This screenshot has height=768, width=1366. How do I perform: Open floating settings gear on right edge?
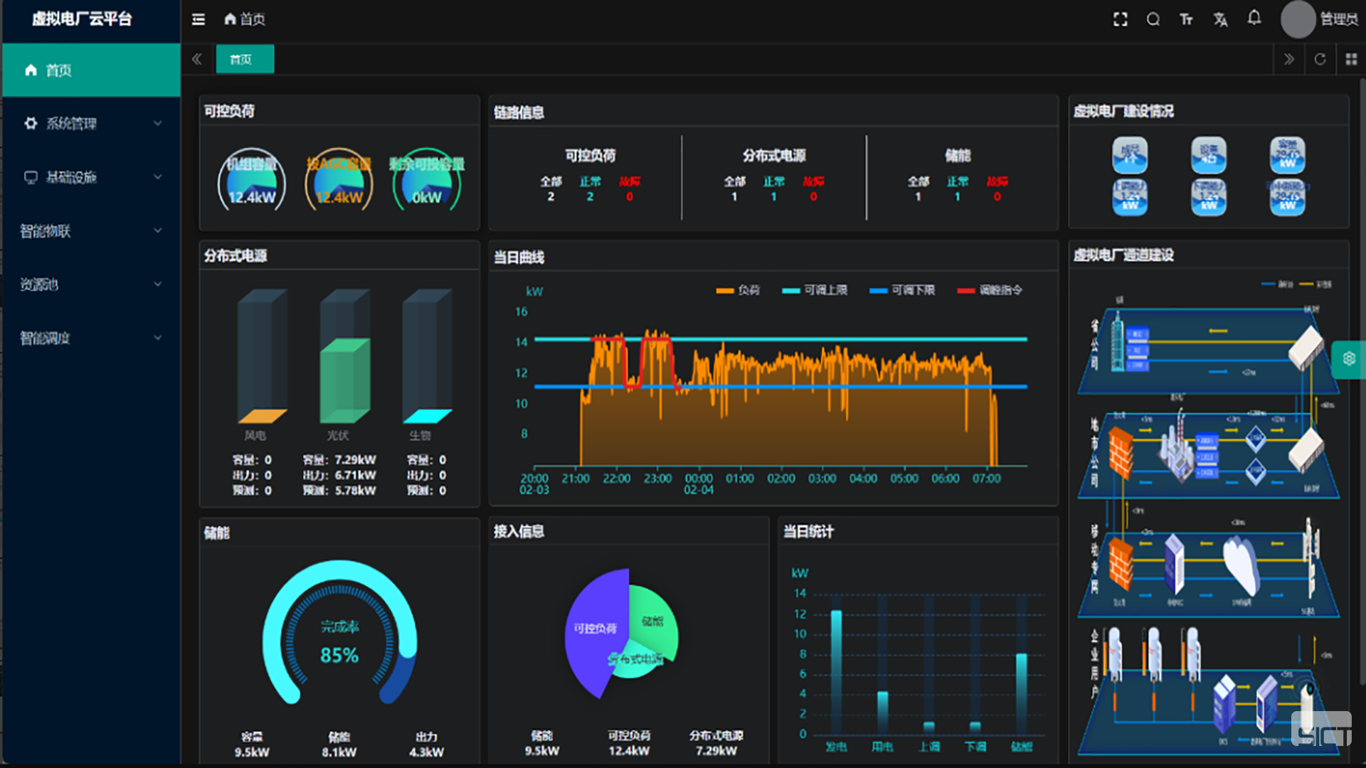tap(1349, 358)
